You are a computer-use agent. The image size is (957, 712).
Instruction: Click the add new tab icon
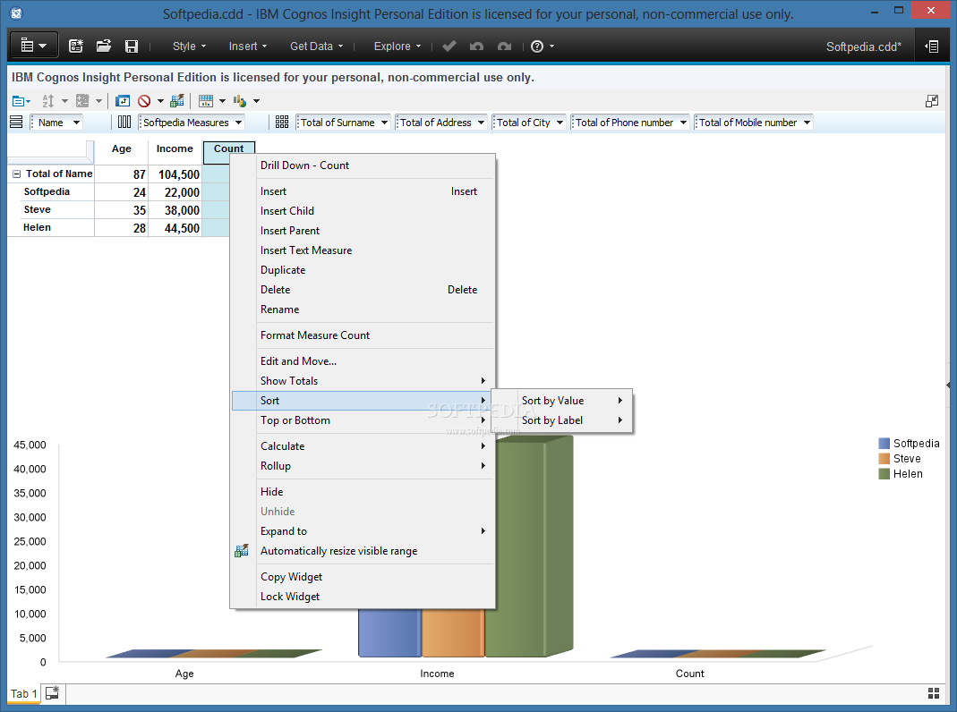[53, 692]
